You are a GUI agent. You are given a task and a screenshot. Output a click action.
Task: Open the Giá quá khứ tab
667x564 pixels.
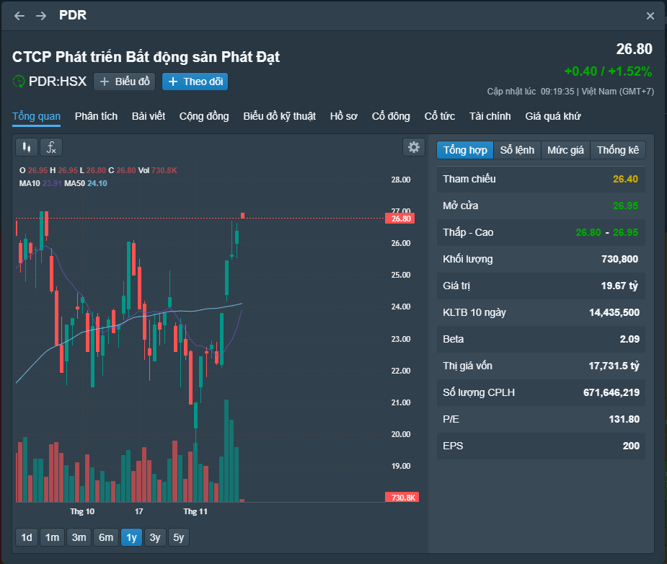pyautogui.click(x=553, y=116)
